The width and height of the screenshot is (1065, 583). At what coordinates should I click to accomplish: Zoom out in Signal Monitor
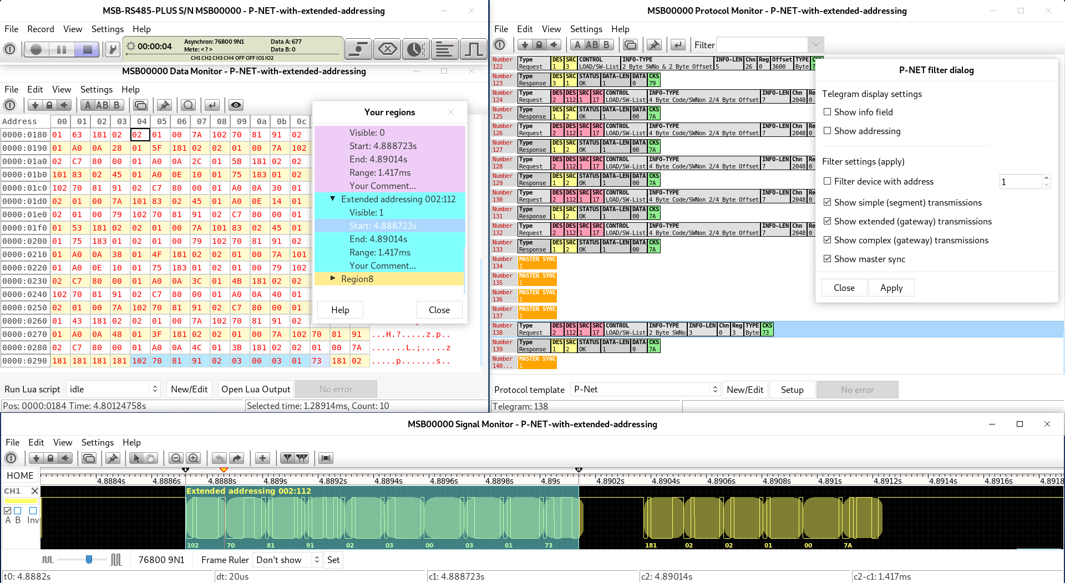pyautogui.click(x=176, y=458)
